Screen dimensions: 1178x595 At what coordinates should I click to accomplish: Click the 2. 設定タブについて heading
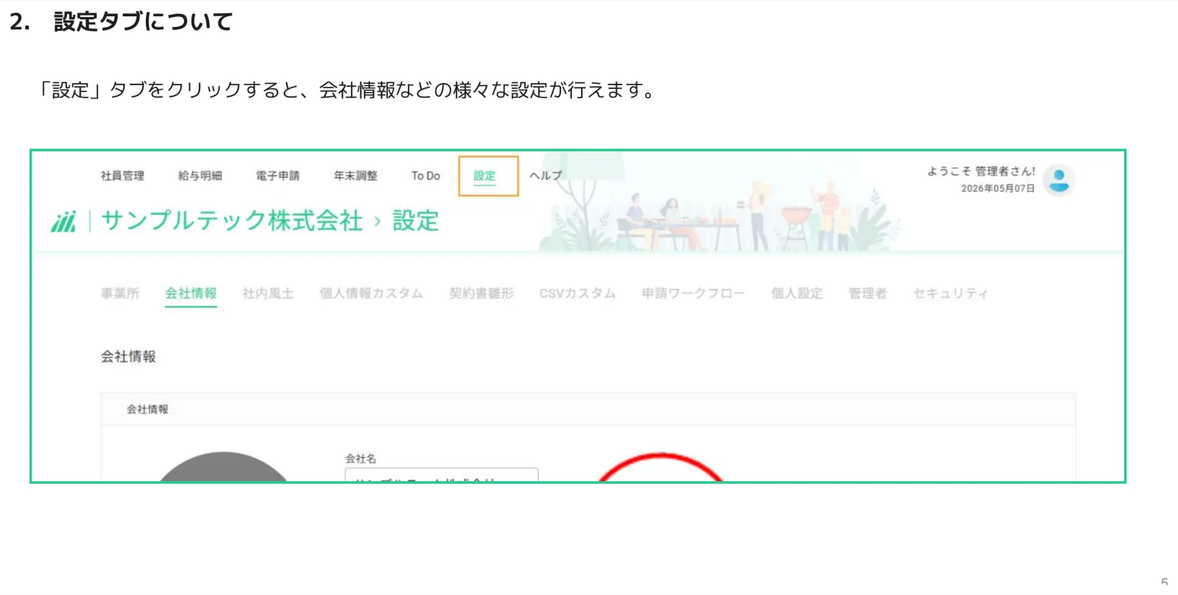(x=121, y=21)
